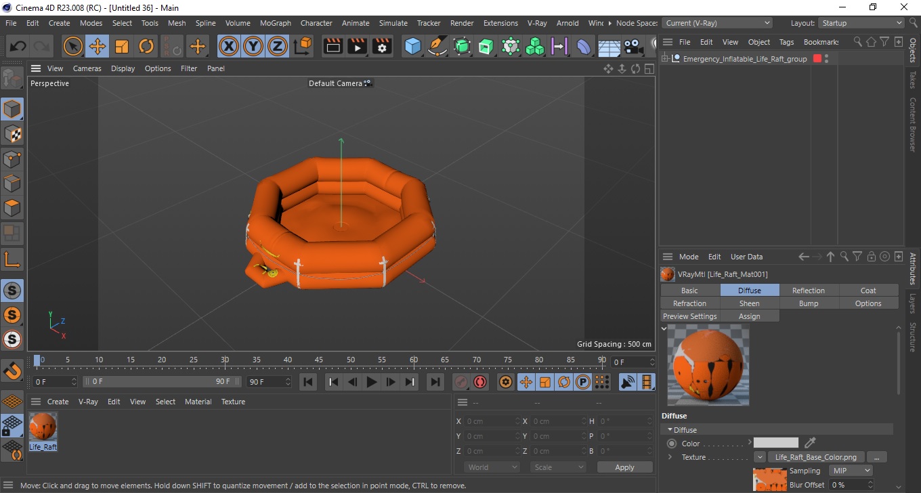Open the Coat material tab
This screenshot has width=921, height=493.
[868, 291]
